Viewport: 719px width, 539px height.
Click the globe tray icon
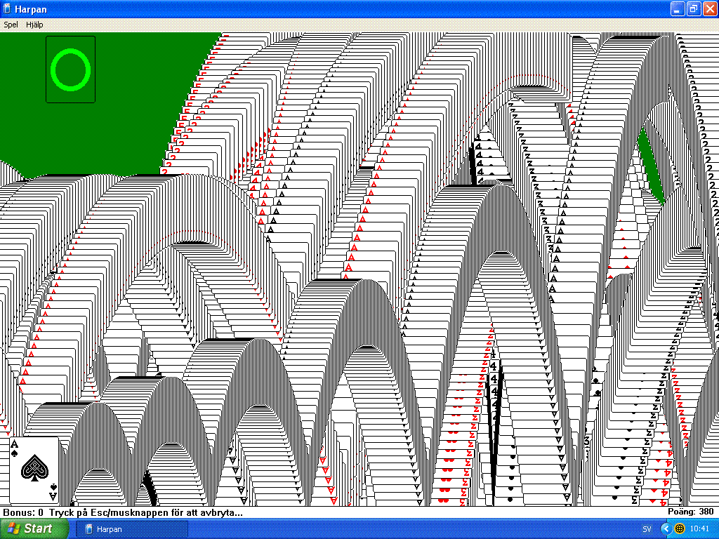click(x=679, y=529)
